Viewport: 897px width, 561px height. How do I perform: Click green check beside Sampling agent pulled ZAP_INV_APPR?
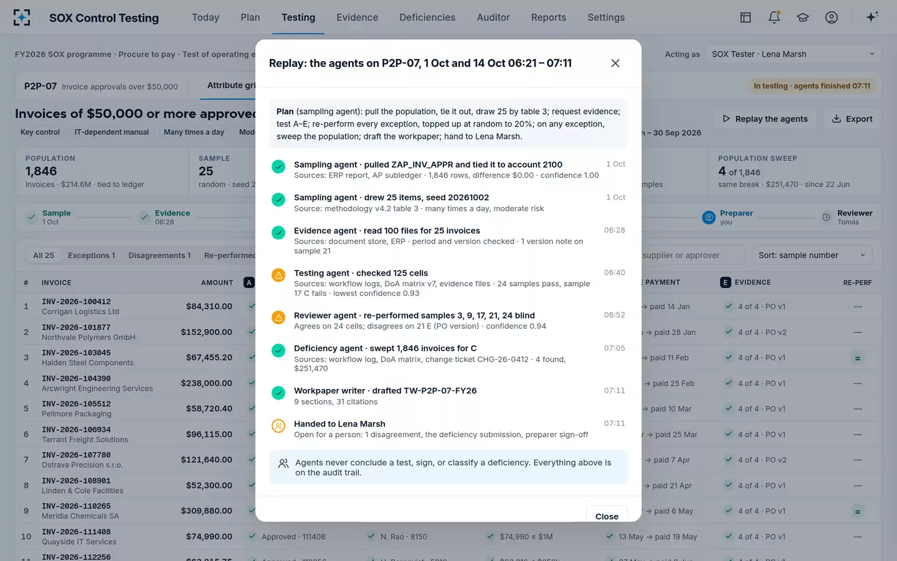[278, 166]
